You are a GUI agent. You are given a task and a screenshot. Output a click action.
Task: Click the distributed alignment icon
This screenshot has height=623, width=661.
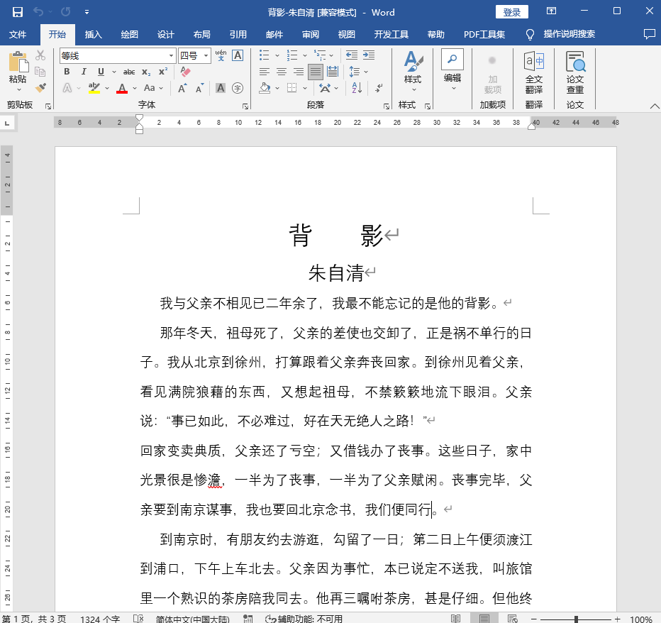point(333,72)
